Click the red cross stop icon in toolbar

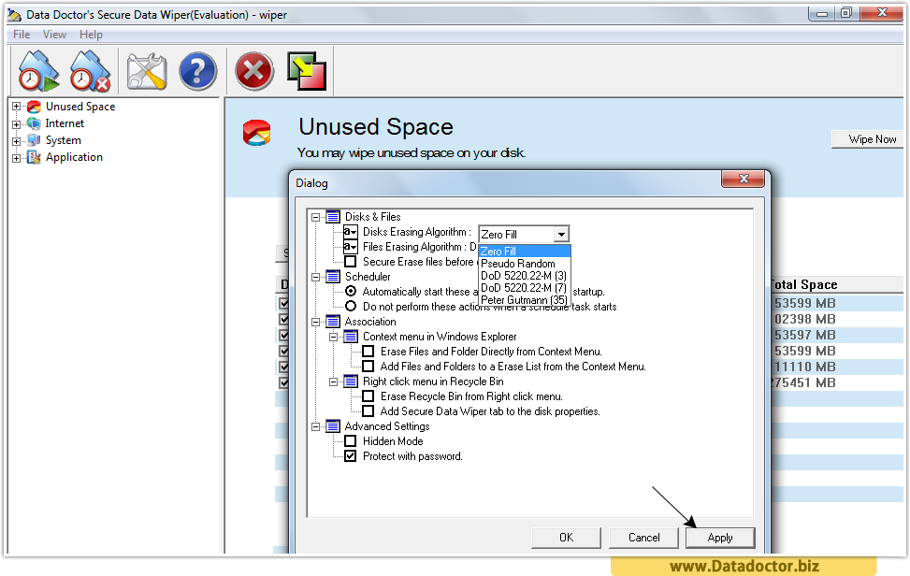coord(254,71)
